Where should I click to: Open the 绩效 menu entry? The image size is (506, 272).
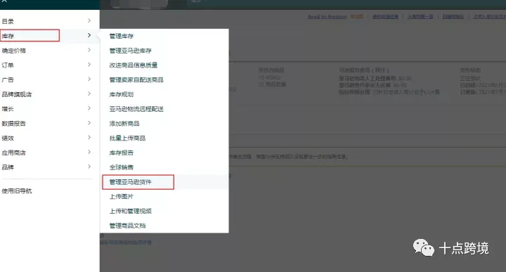tap(8, 138)
